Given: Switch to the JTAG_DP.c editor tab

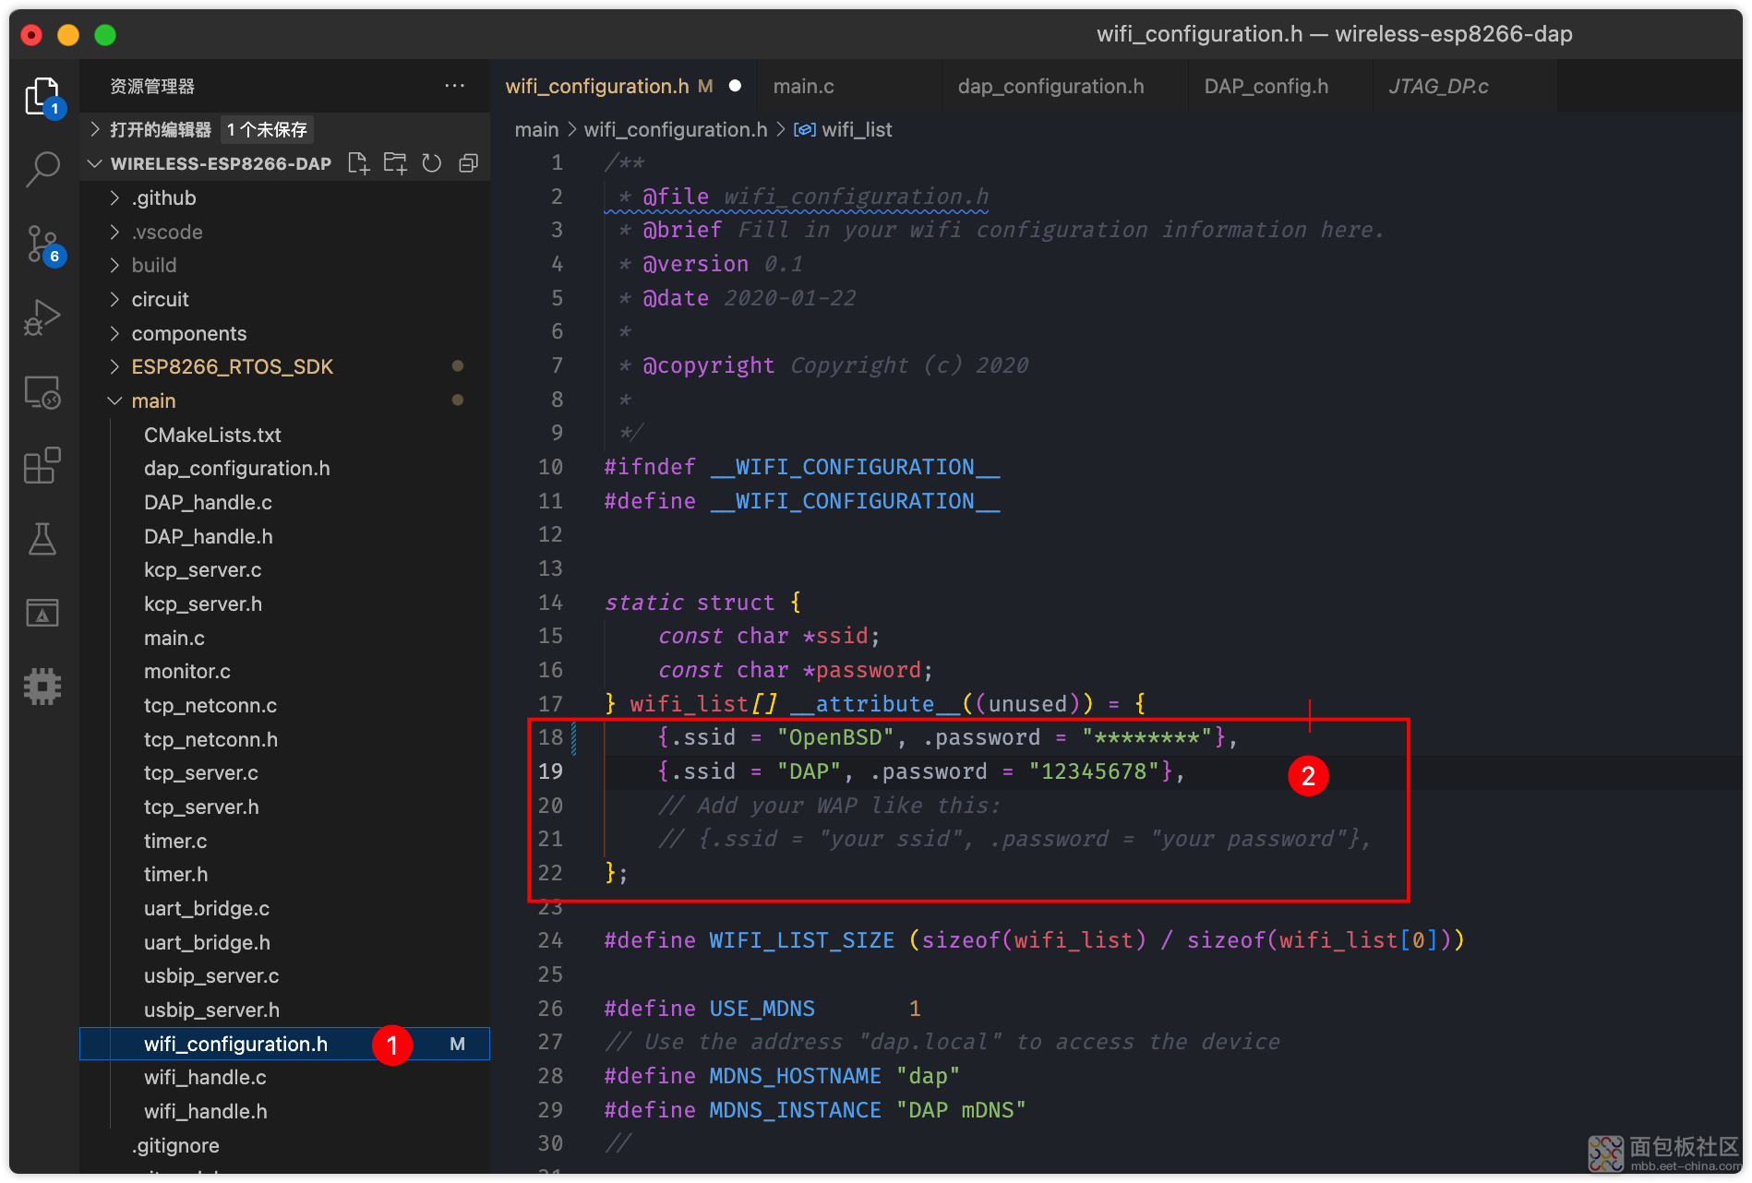Looking at the screenshot, I should click(x=1438, y=86).
